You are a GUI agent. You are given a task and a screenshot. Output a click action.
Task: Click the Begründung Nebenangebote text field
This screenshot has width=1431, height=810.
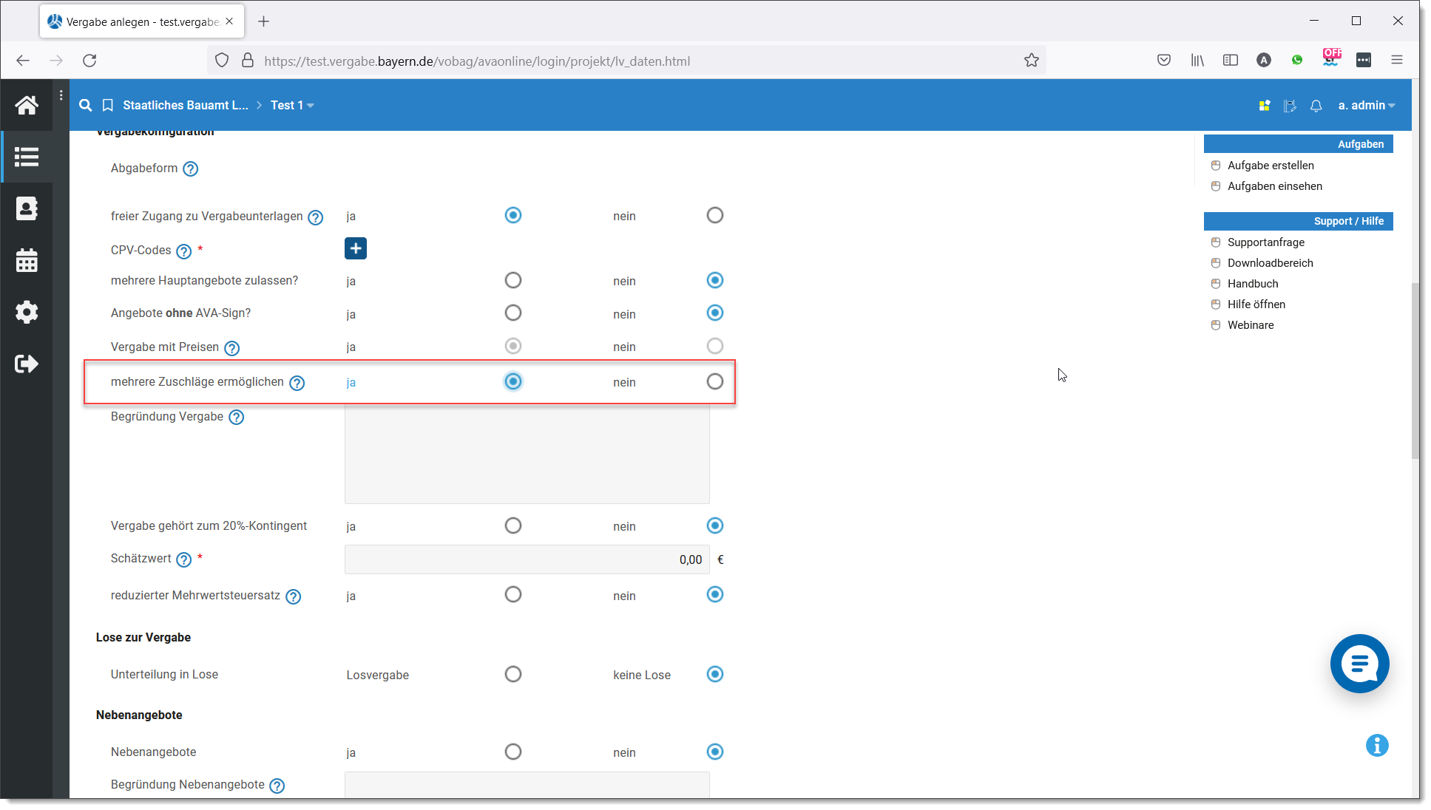pyautogui.click(x=527, y=785)
